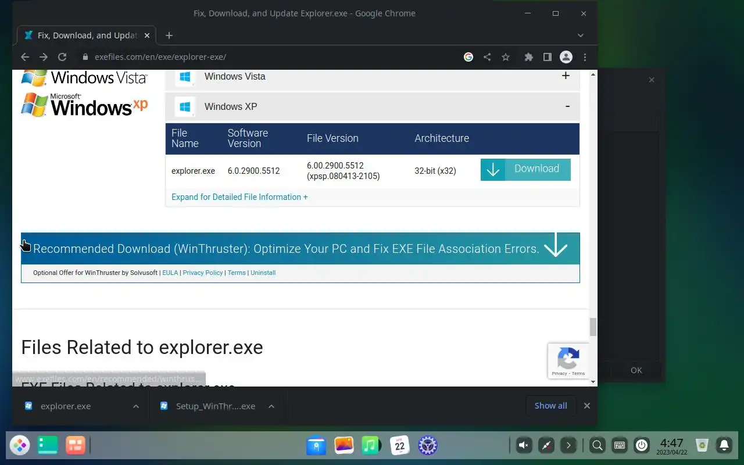Open the blue file manager dock icon
The image size is (744, 465).
pos(316,446)
